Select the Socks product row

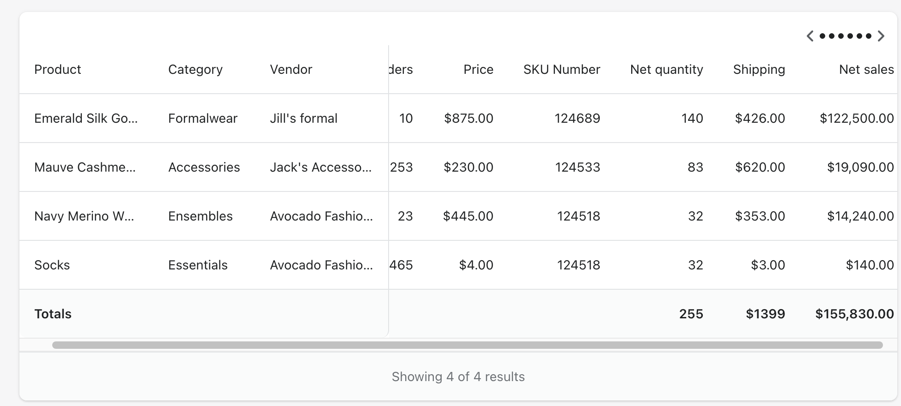coord(52,265)
